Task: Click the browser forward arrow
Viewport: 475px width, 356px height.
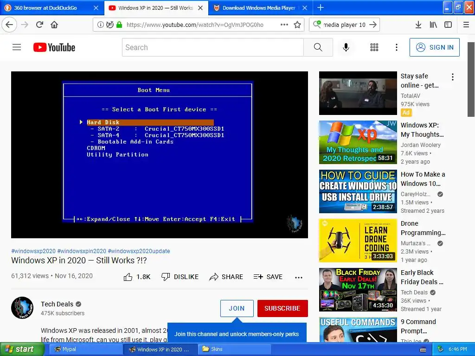Action: tap(25, 25)
